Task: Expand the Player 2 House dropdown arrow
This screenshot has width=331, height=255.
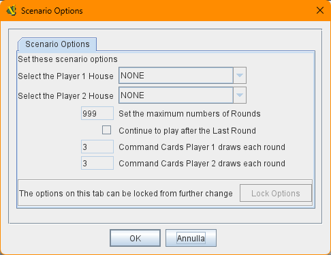Action: coord(240,95)
